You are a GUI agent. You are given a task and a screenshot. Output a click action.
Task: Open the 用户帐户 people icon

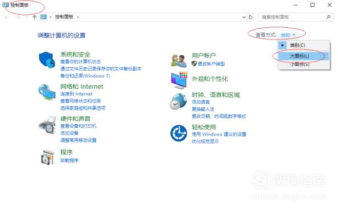179,60
